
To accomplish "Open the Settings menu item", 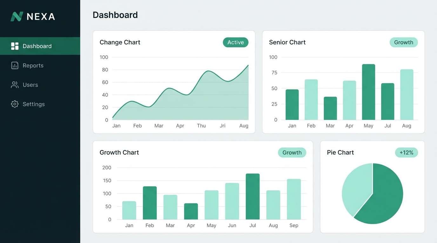I will 33,104.
